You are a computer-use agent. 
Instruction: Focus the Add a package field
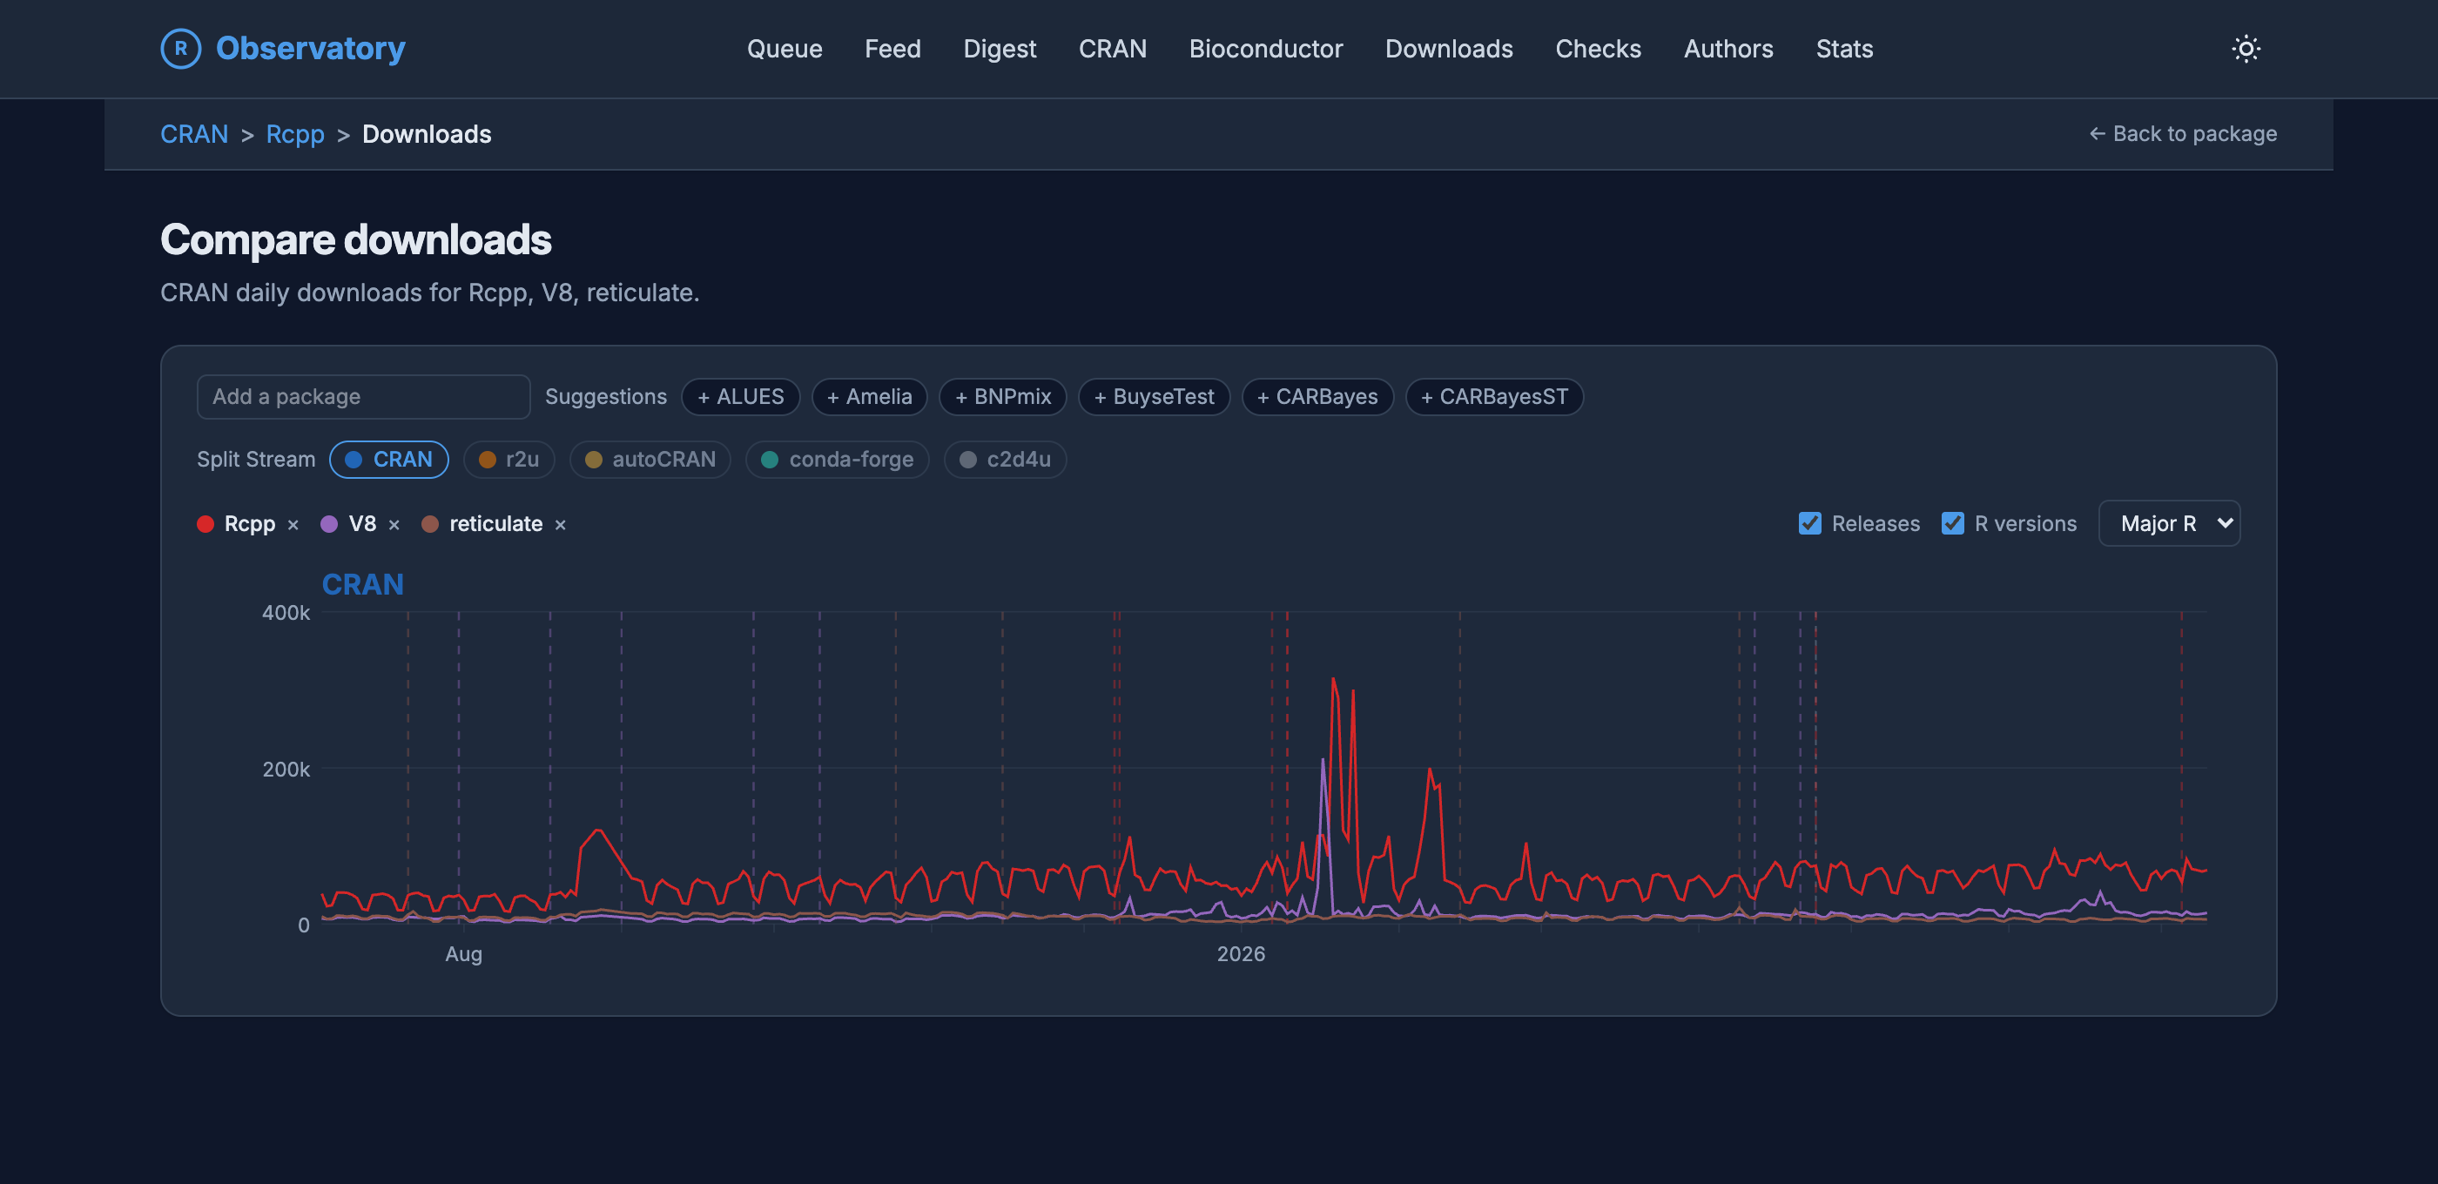[363, 397]
